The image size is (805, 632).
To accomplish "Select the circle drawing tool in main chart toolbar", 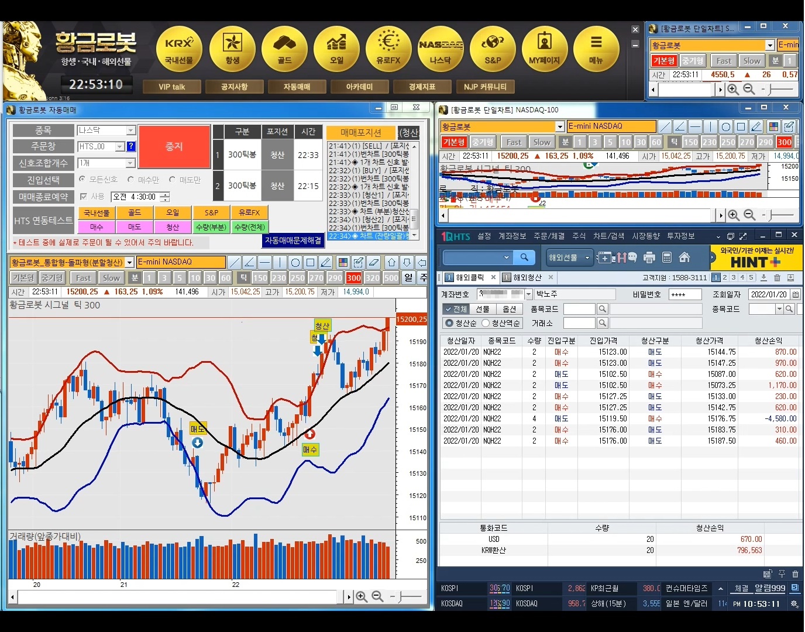I will [295, 262].
